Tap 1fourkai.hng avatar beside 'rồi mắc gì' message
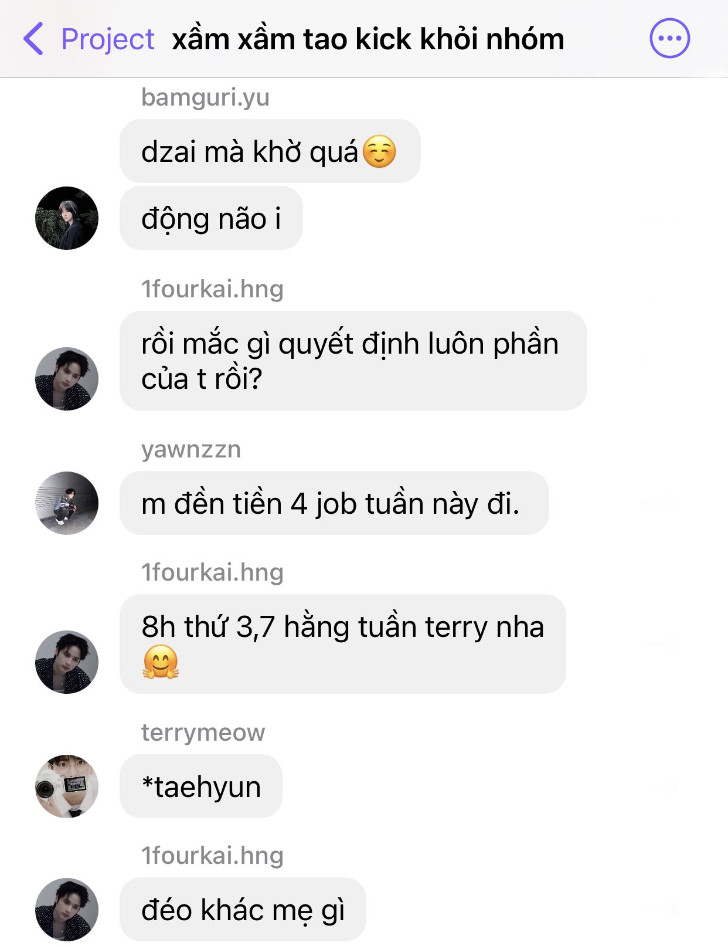The image size is (728, 946). click(67, 379)
